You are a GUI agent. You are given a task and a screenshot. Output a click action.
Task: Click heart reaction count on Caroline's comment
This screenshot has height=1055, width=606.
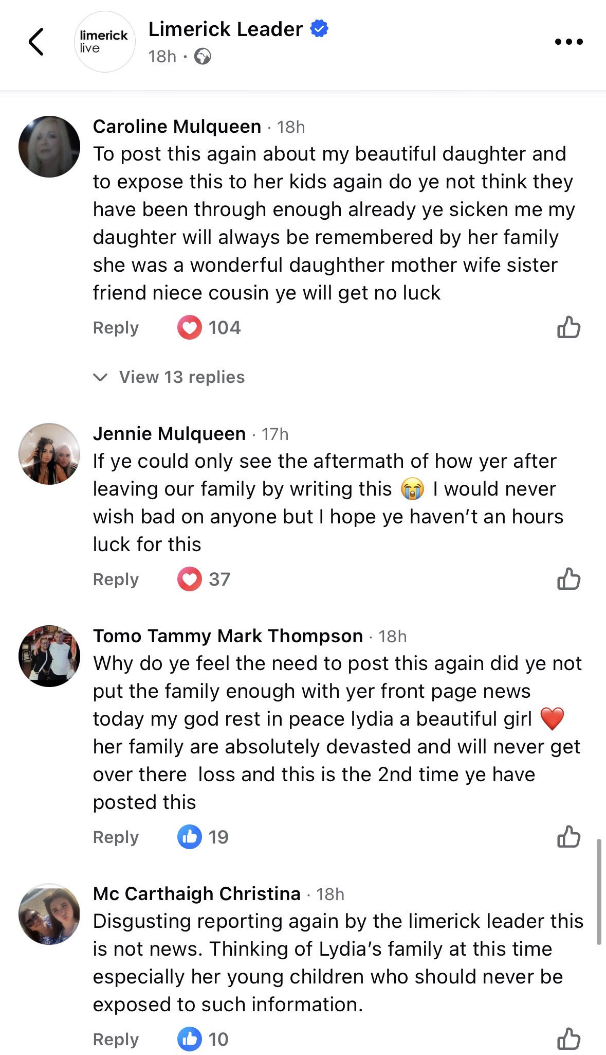click(209, 328)
